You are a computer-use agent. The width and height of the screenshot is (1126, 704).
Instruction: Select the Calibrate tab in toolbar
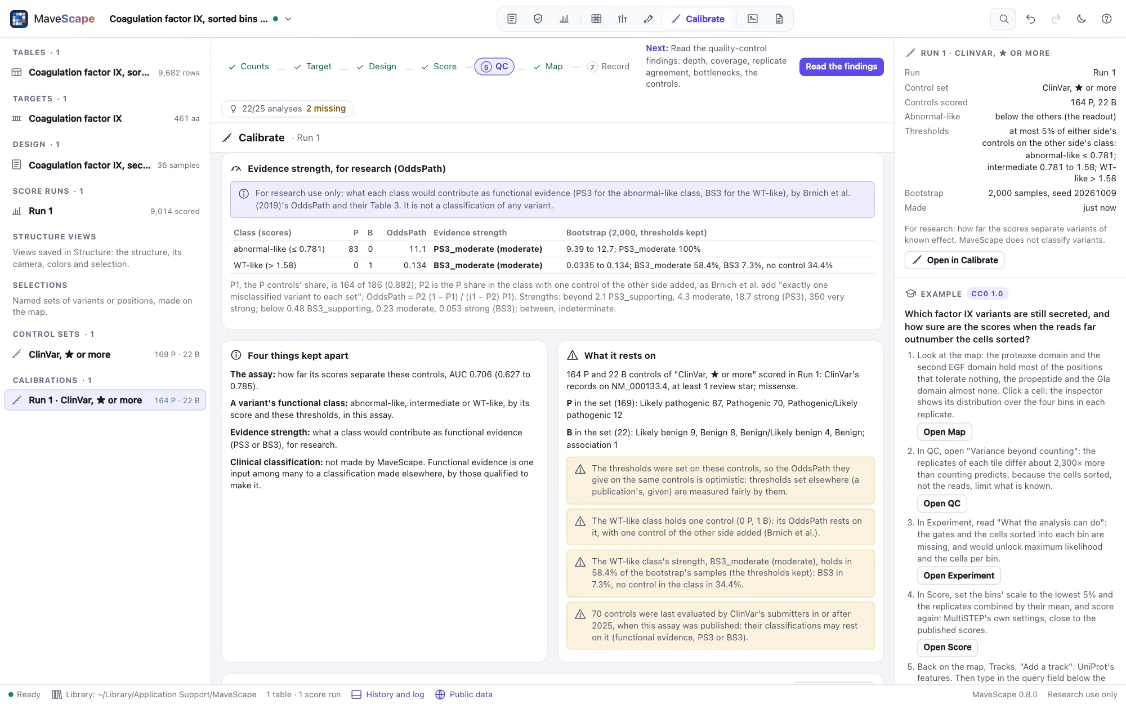click(x=698, y=19)
